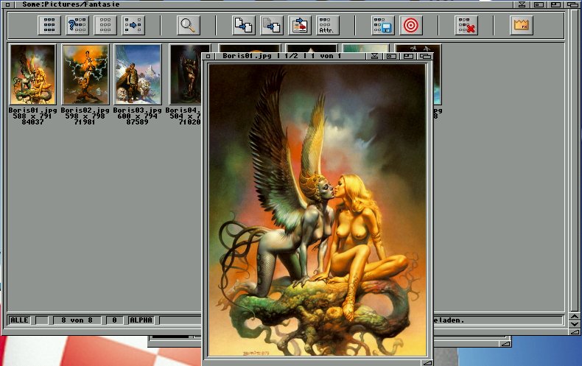Click the red target bullseye icon
Screen dimensions: 582x366
tap(411, 25)
